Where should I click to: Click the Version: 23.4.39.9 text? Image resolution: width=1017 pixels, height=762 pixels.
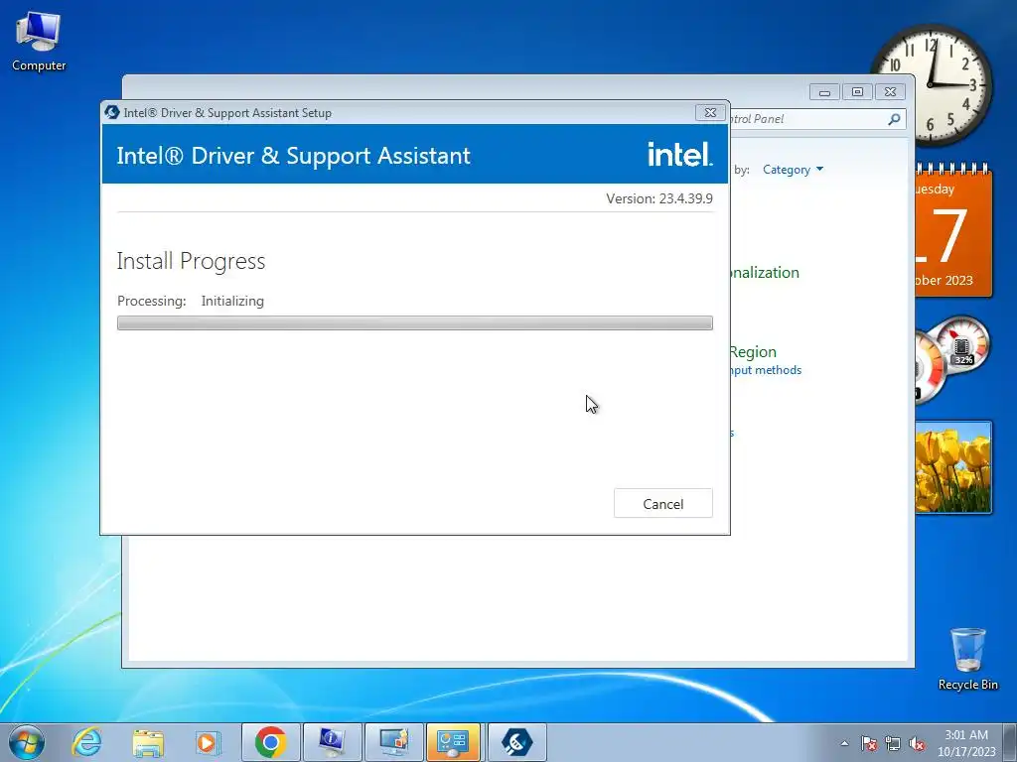[659, 198]
